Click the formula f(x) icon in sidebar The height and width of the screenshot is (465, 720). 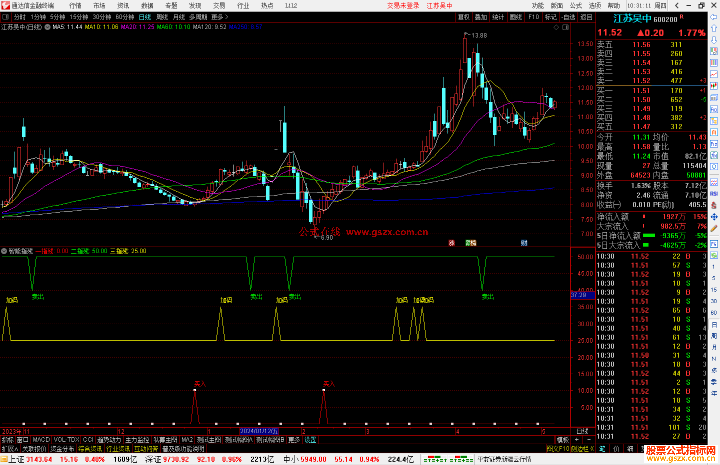pos(714,155)
